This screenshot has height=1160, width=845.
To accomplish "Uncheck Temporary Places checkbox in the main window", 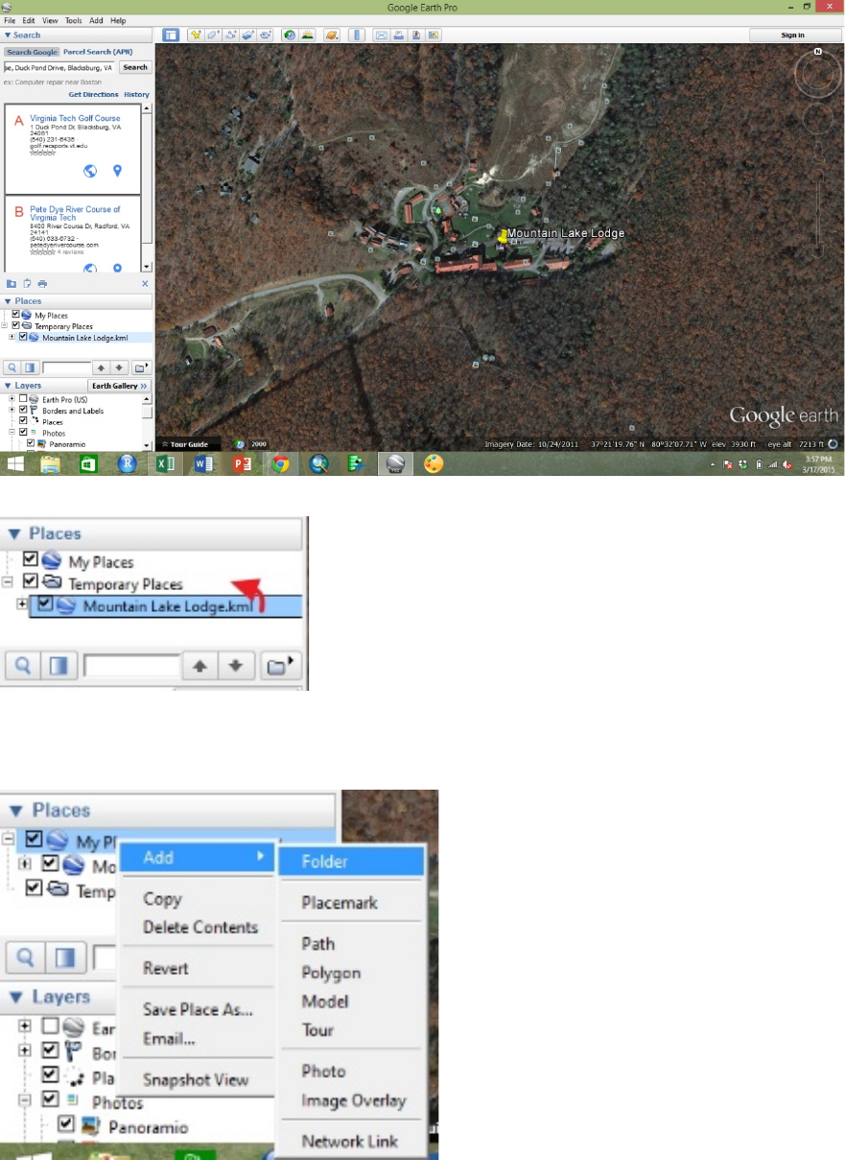I will (x=15, y=326).
